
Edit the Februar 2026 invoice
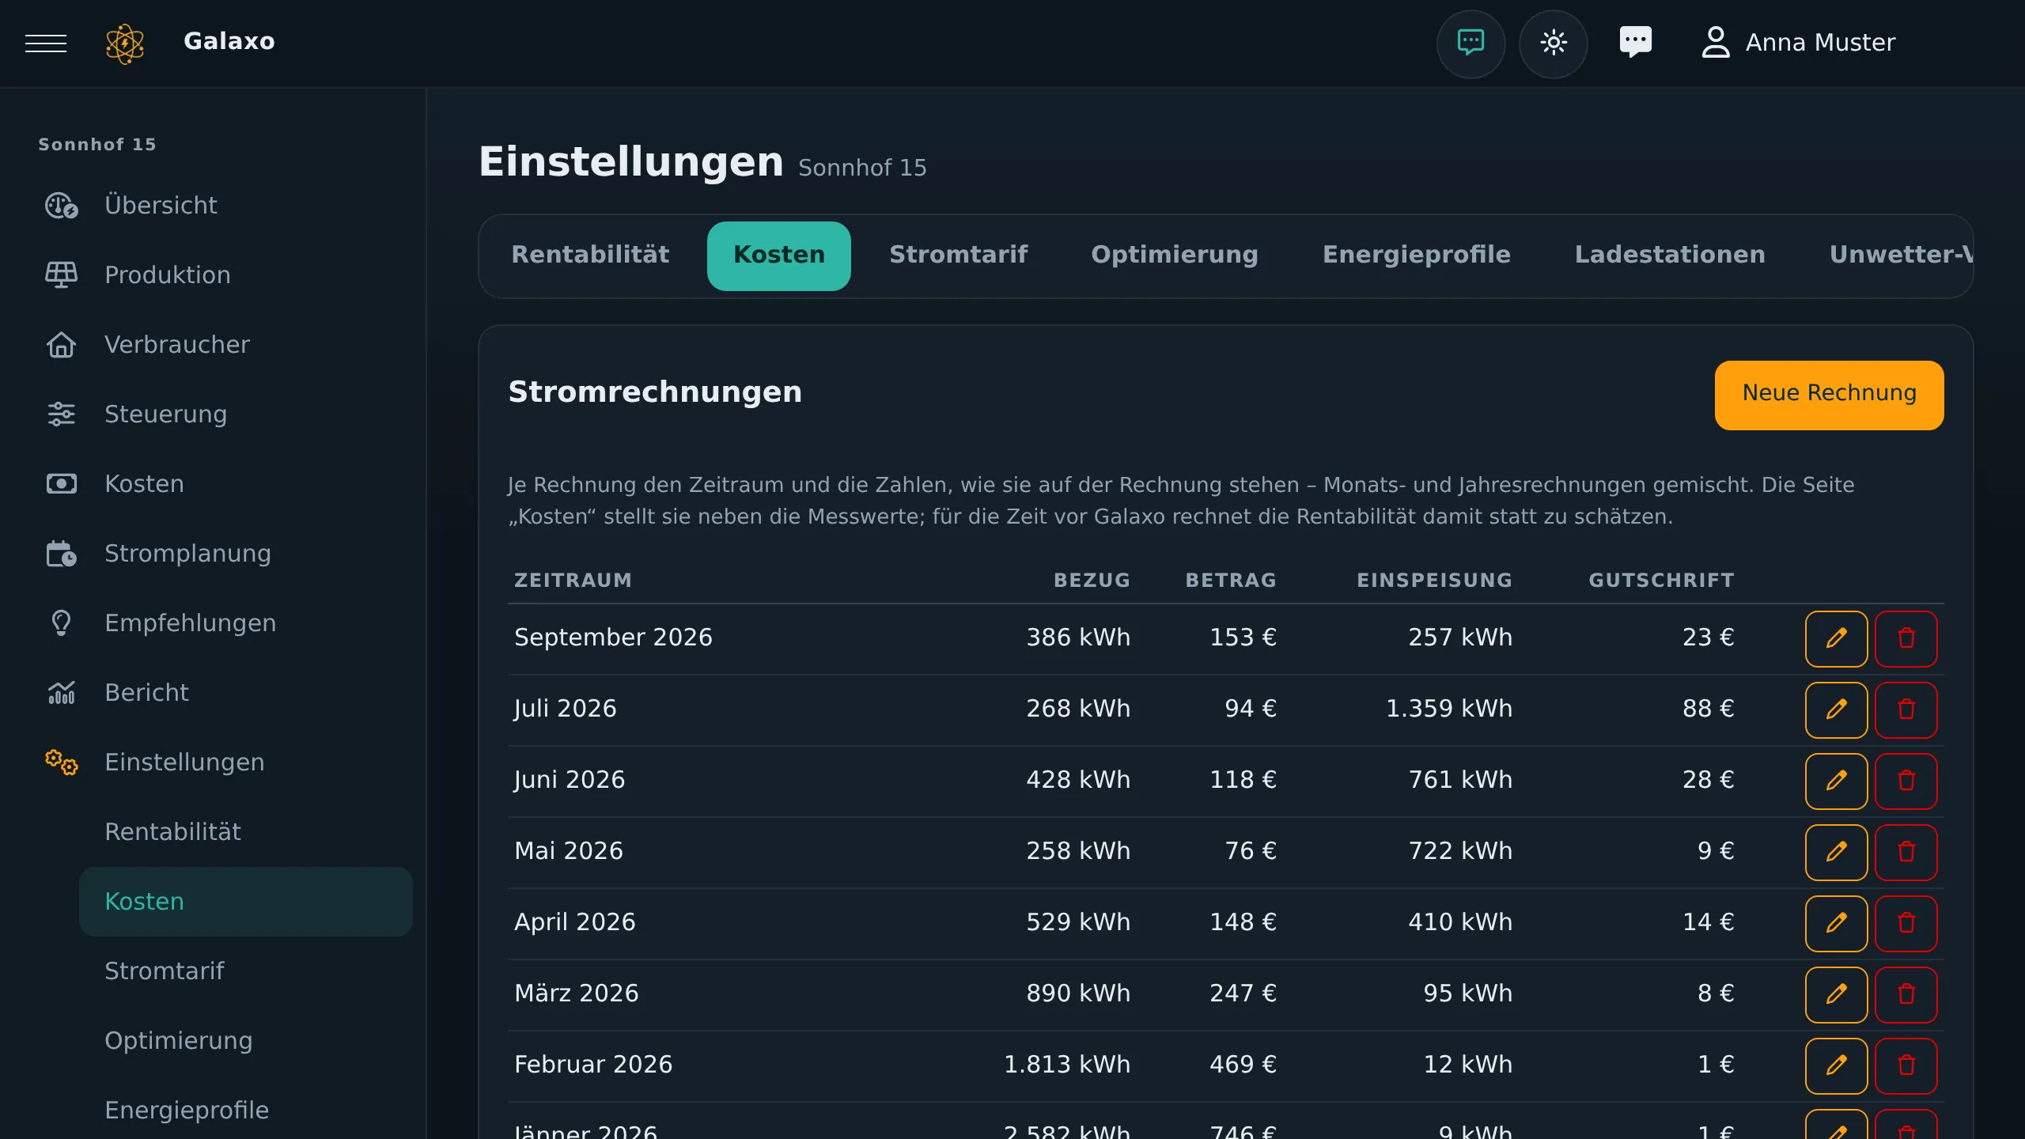coord(1836,1065)
